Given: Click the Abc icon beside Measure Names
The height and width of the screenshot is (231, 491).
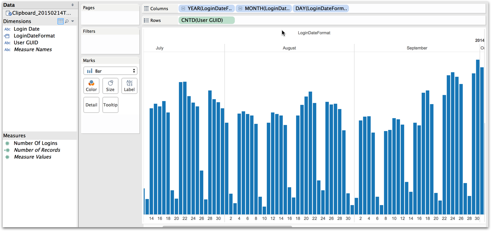Looking at the screenshot, I should tap(7, 49).
